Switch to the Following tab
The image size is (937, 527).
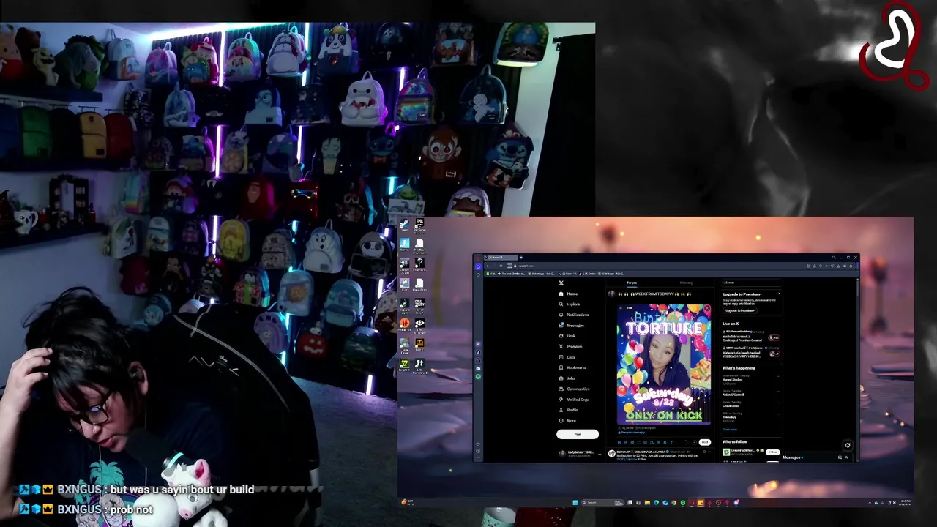686,283
